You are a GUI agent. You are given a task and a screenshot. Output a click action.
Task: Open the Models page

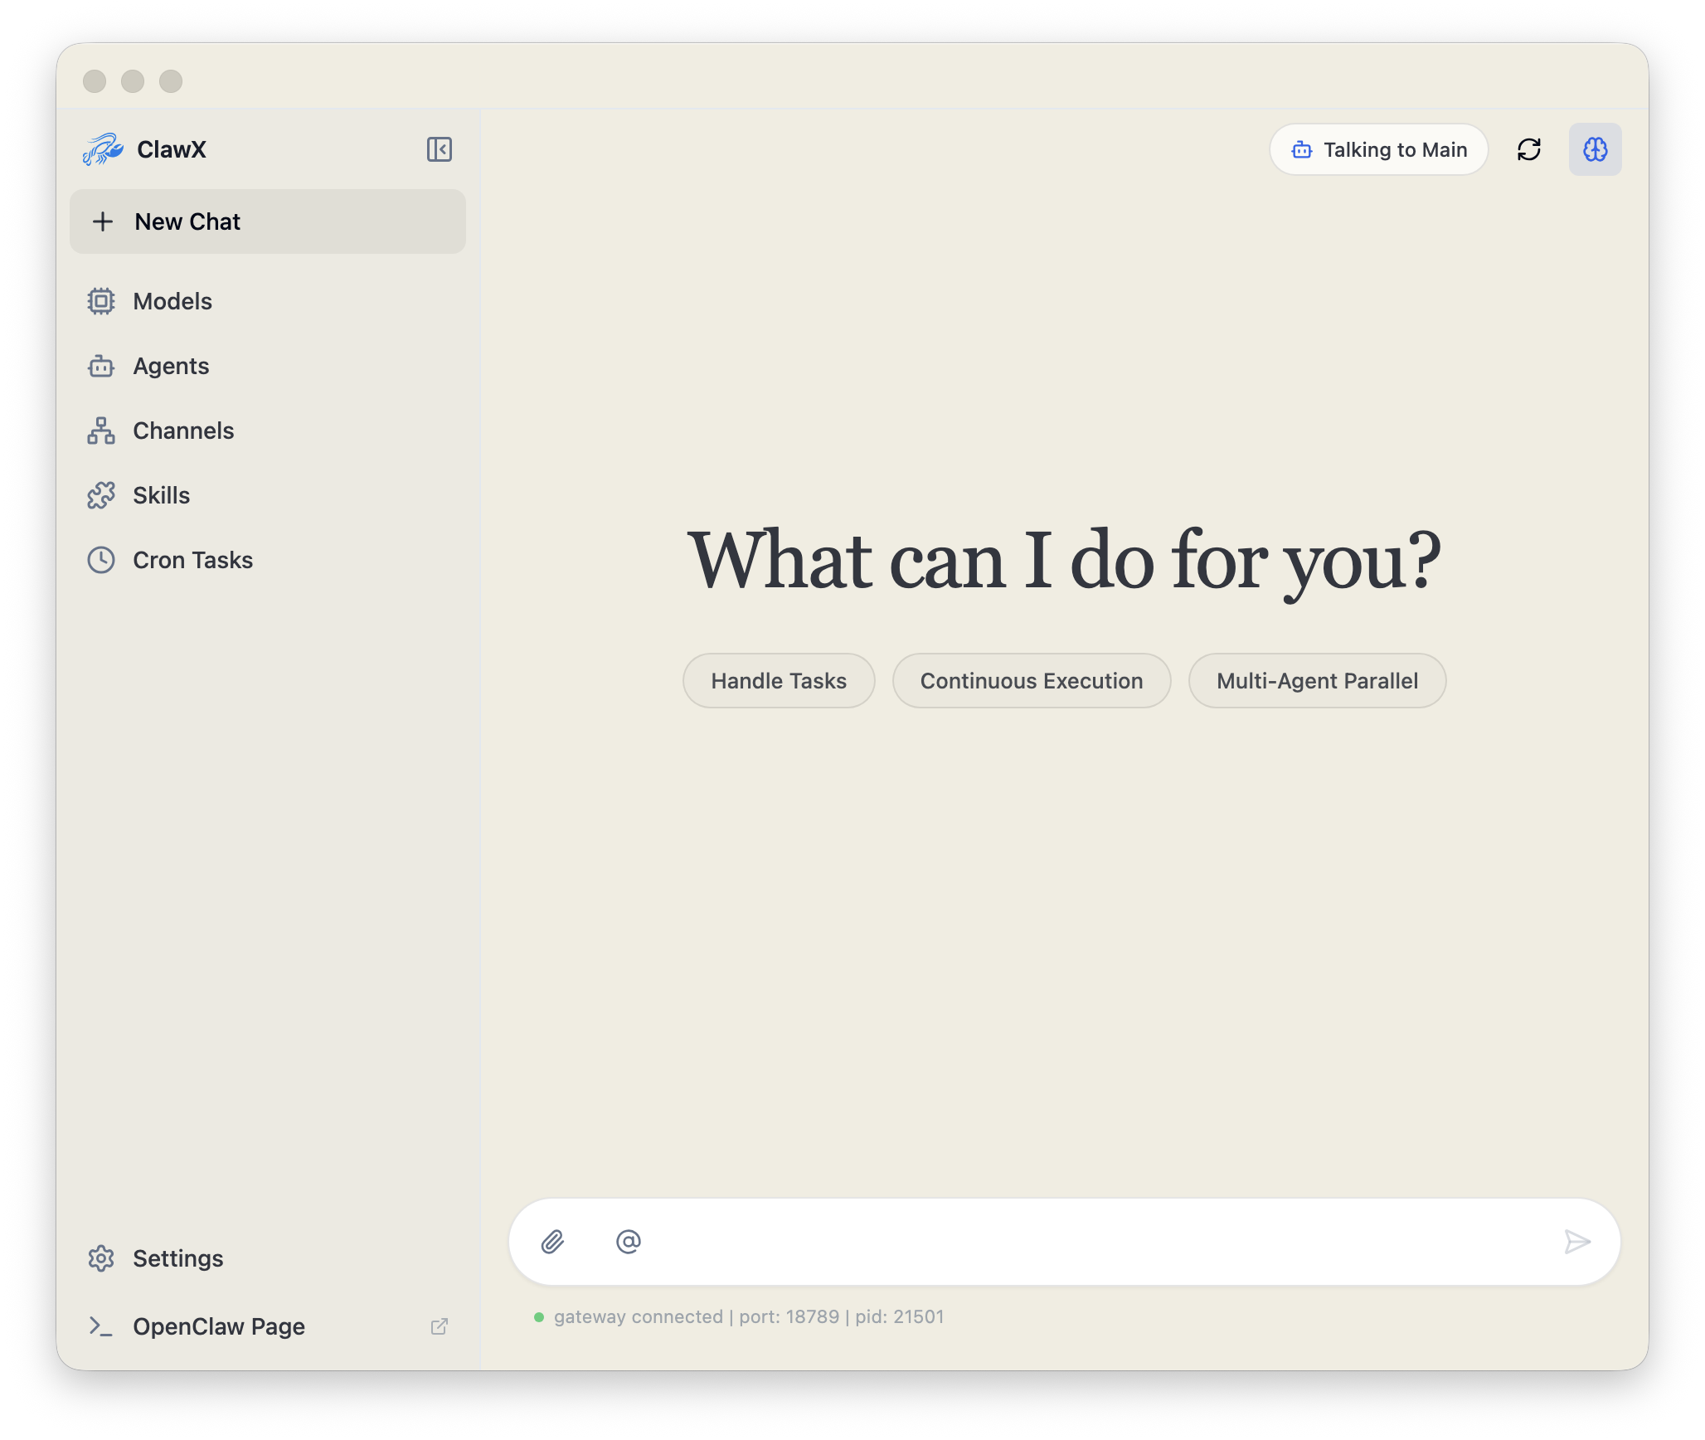(172, 301)
